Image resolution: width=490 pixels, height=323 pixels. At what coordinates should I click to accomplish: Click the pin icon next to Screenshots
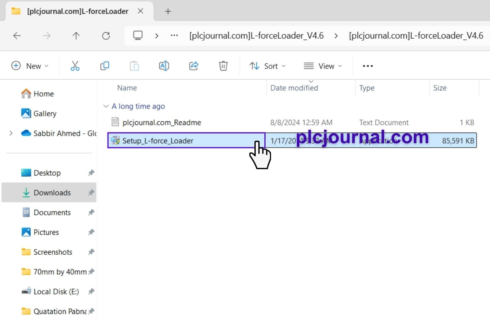(91, 252)
